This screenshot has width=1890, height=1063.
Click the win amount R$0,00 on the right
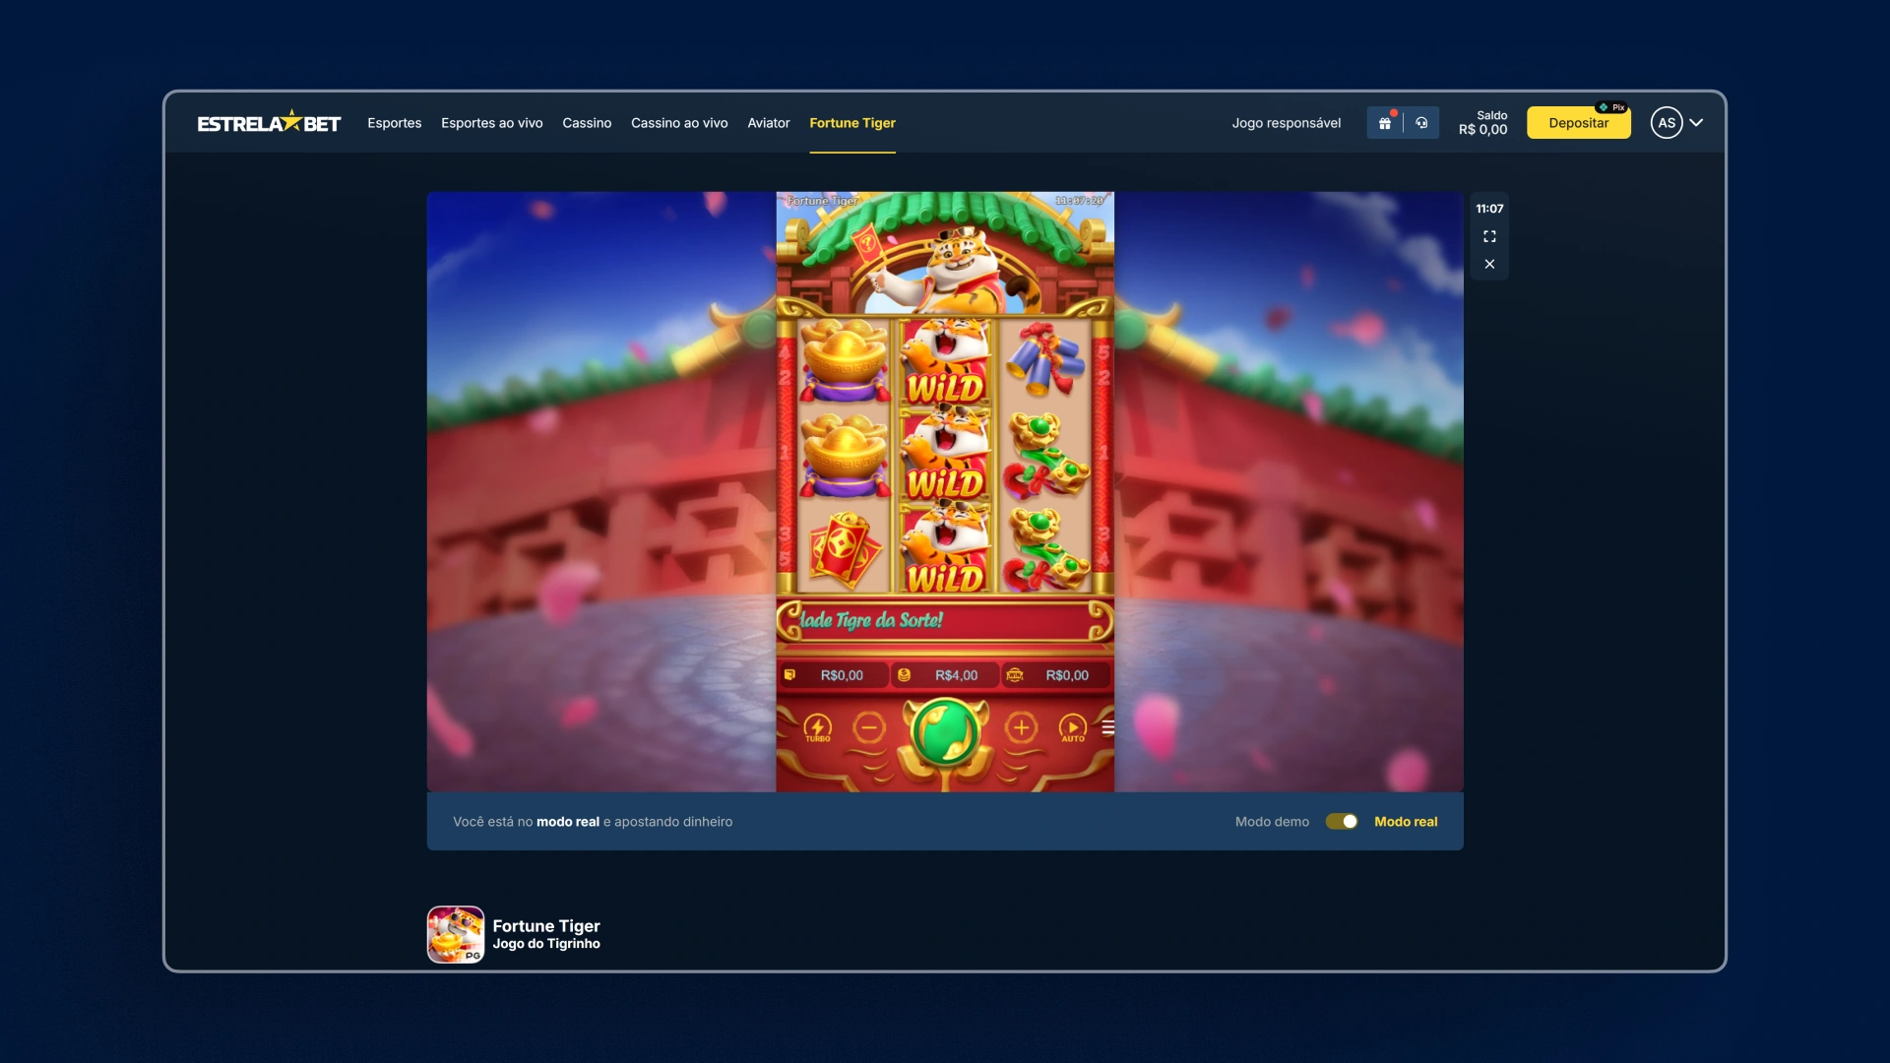tap(1067, 675)
